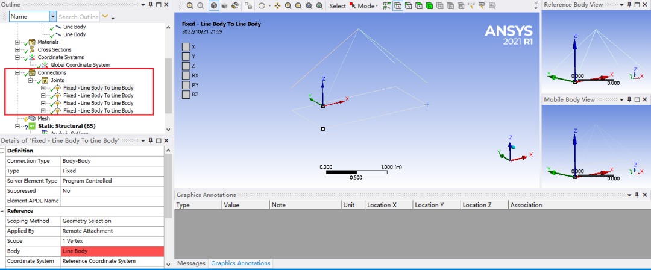Image resolution: width=651 pixels, height=270 pixels.
Task: Open the Reference Body View panel menu arrow
Action: coord(621,5)
